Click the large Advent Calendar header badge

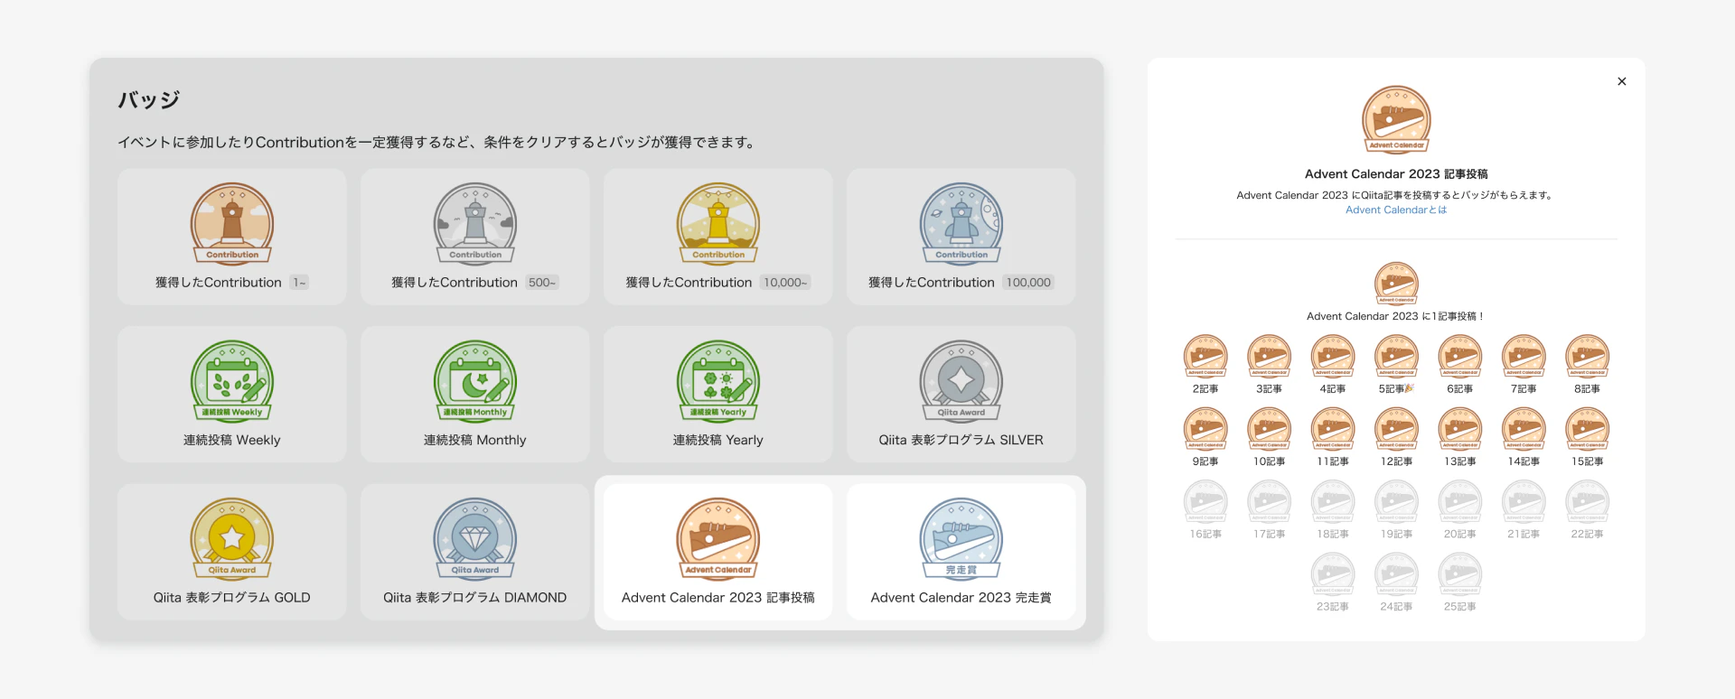(1396, 120)
